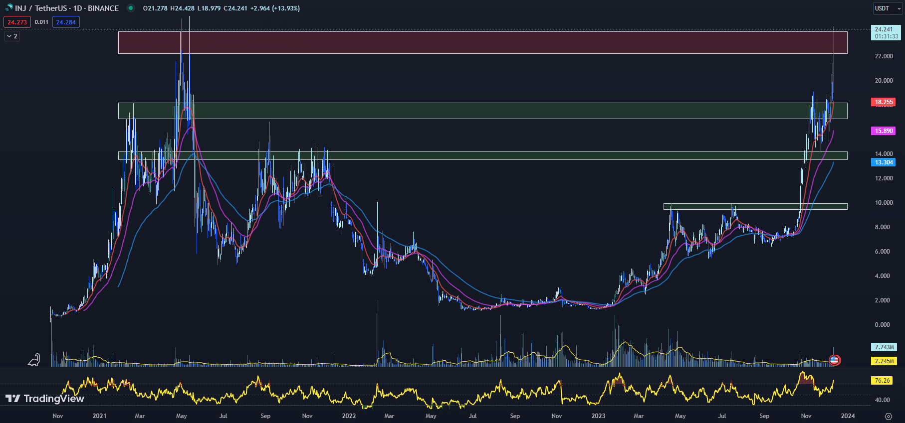Viewport: 905px width, 423px height.
Task: Click the blue 13.304 moving average label
Action: tap(883, 162)
